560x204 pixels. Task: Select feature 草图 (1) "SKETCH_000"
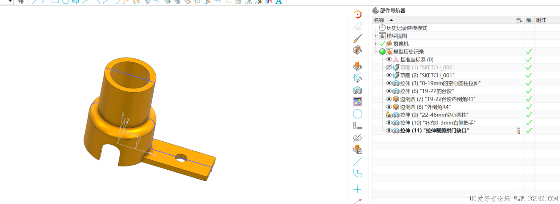pyautogui.click(x=427, y=67)
